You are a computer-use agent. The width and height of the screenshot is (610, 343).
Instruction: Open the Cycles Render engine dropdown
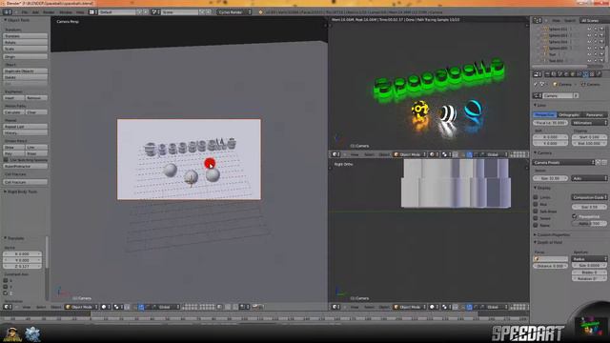pyautogui.click(x=234, y=12)
